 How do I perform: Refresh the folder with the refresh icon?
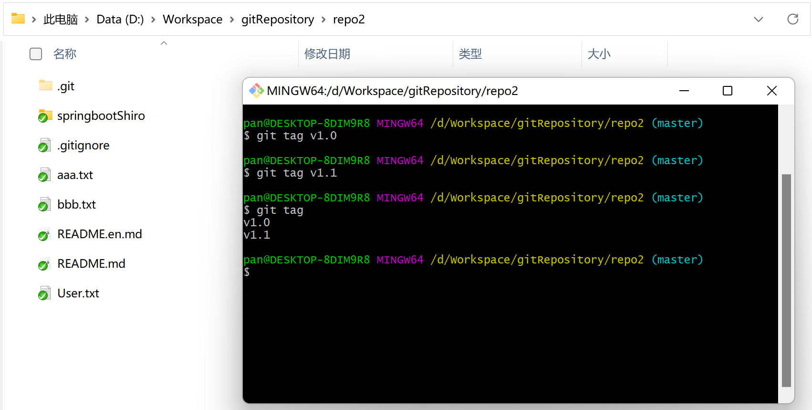point(792,19)
